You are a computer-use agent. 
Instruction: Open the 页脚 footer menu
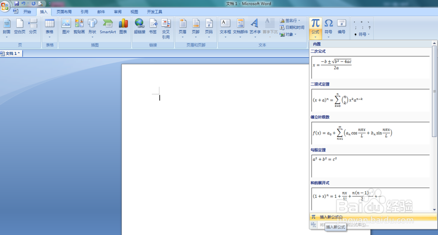pyautogui.click(x=195, y=28)
